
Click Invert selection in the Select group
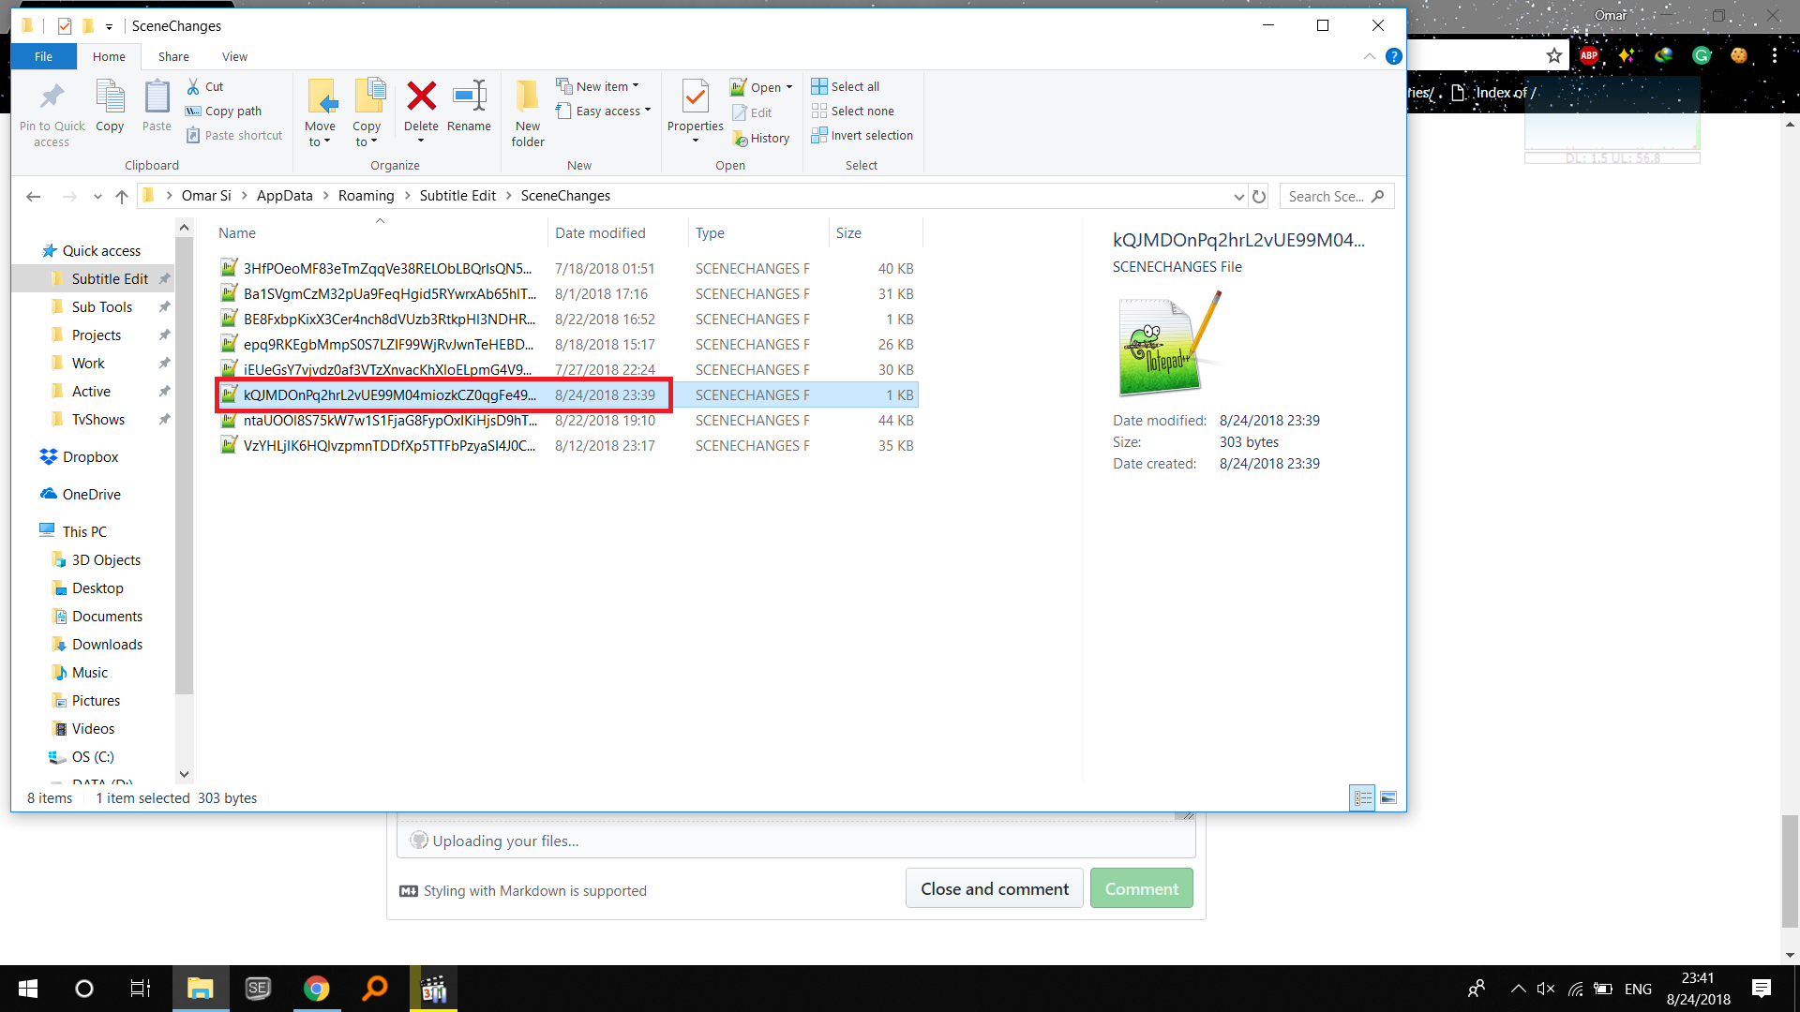tap(862, 135)
